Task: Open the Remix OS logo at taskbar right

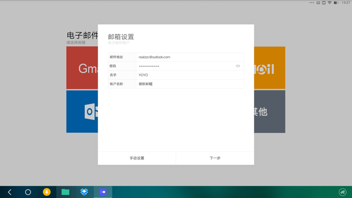Action: click(343, 192)
